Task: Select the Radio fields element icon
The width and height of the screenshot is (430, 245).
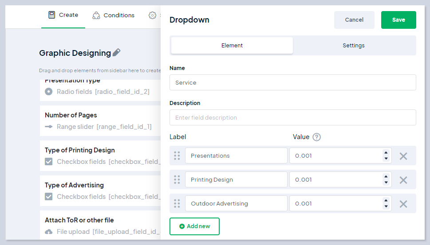Action: pos(49,92)
